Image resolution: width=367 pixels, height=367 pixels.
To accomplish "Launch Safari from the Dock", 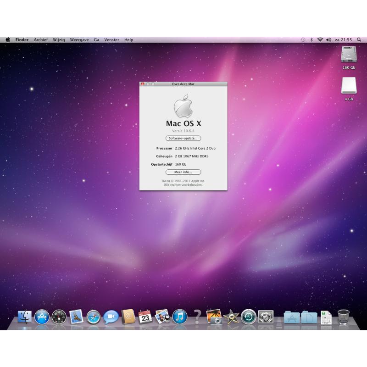I will pyautogui.click(x=93, y=317).
